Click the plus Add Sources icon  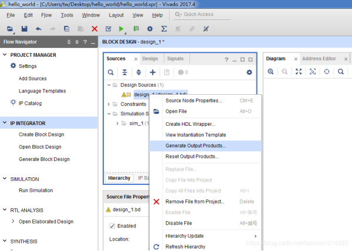[x=153, y=72]
